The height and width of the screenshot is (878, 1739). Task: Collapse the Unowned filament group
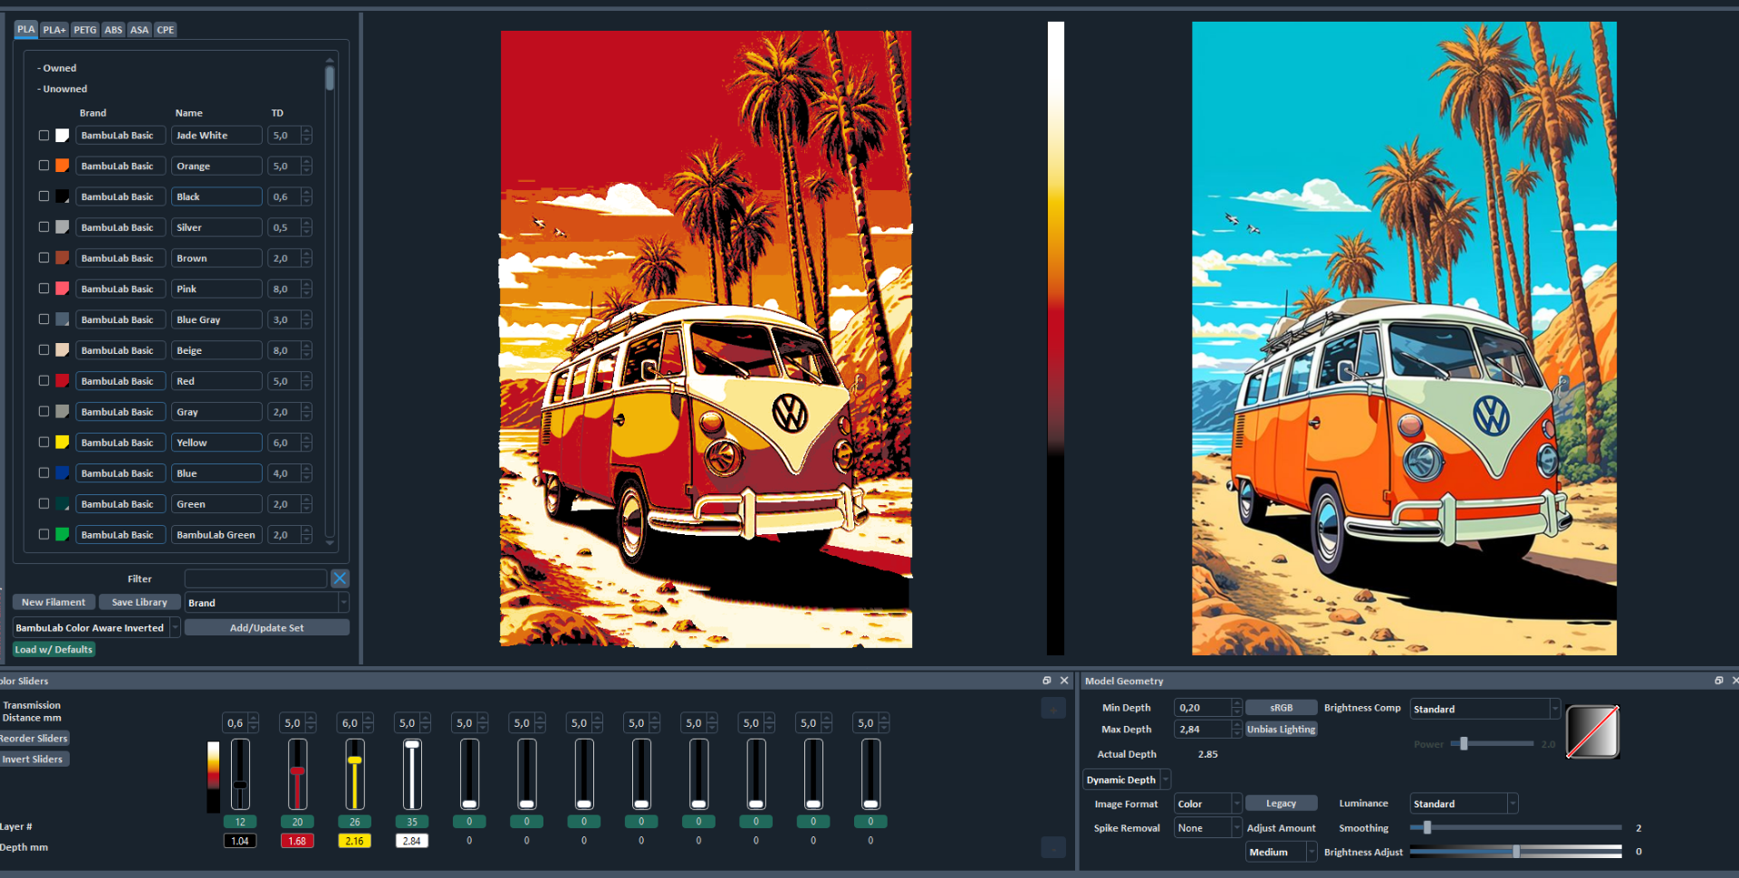(62, 89)
